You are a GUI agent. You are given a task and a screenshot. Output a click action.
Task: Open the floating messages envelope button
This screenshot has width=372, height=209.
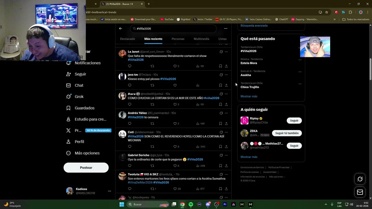[x=360, y=192]
